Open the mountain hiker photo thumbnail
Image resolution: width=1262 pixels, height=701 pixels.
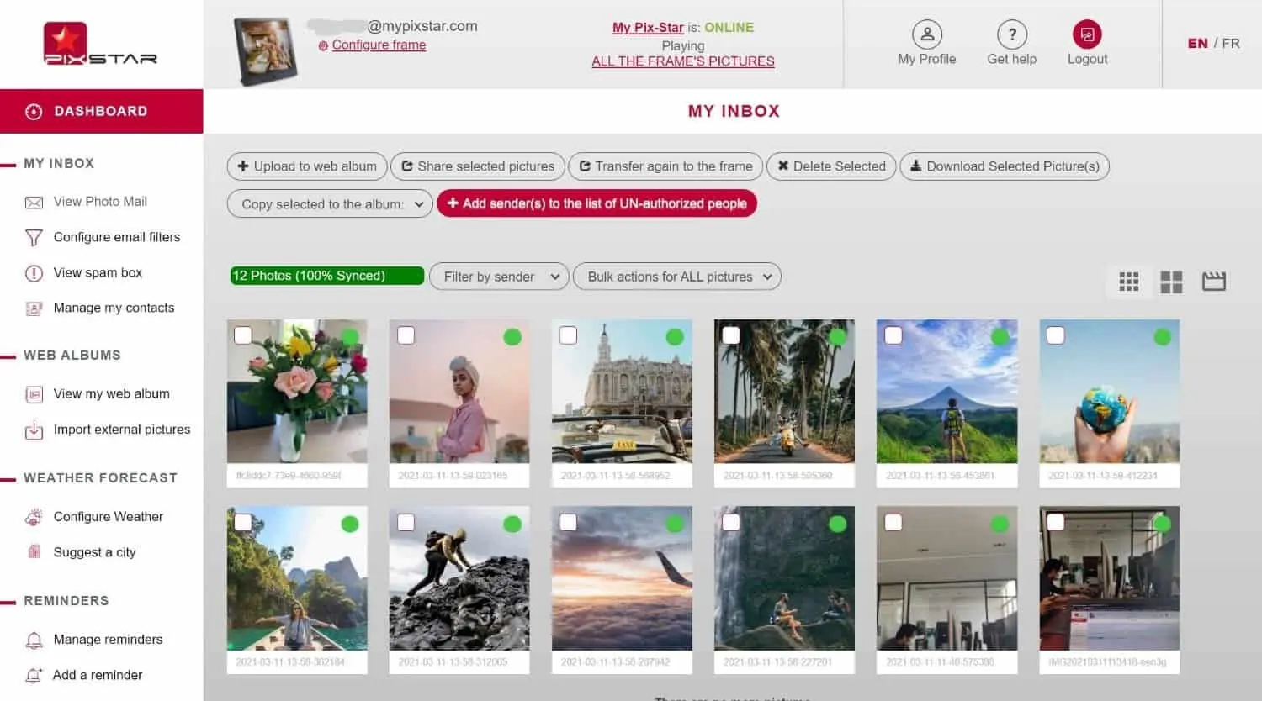(x=946, y=391)
